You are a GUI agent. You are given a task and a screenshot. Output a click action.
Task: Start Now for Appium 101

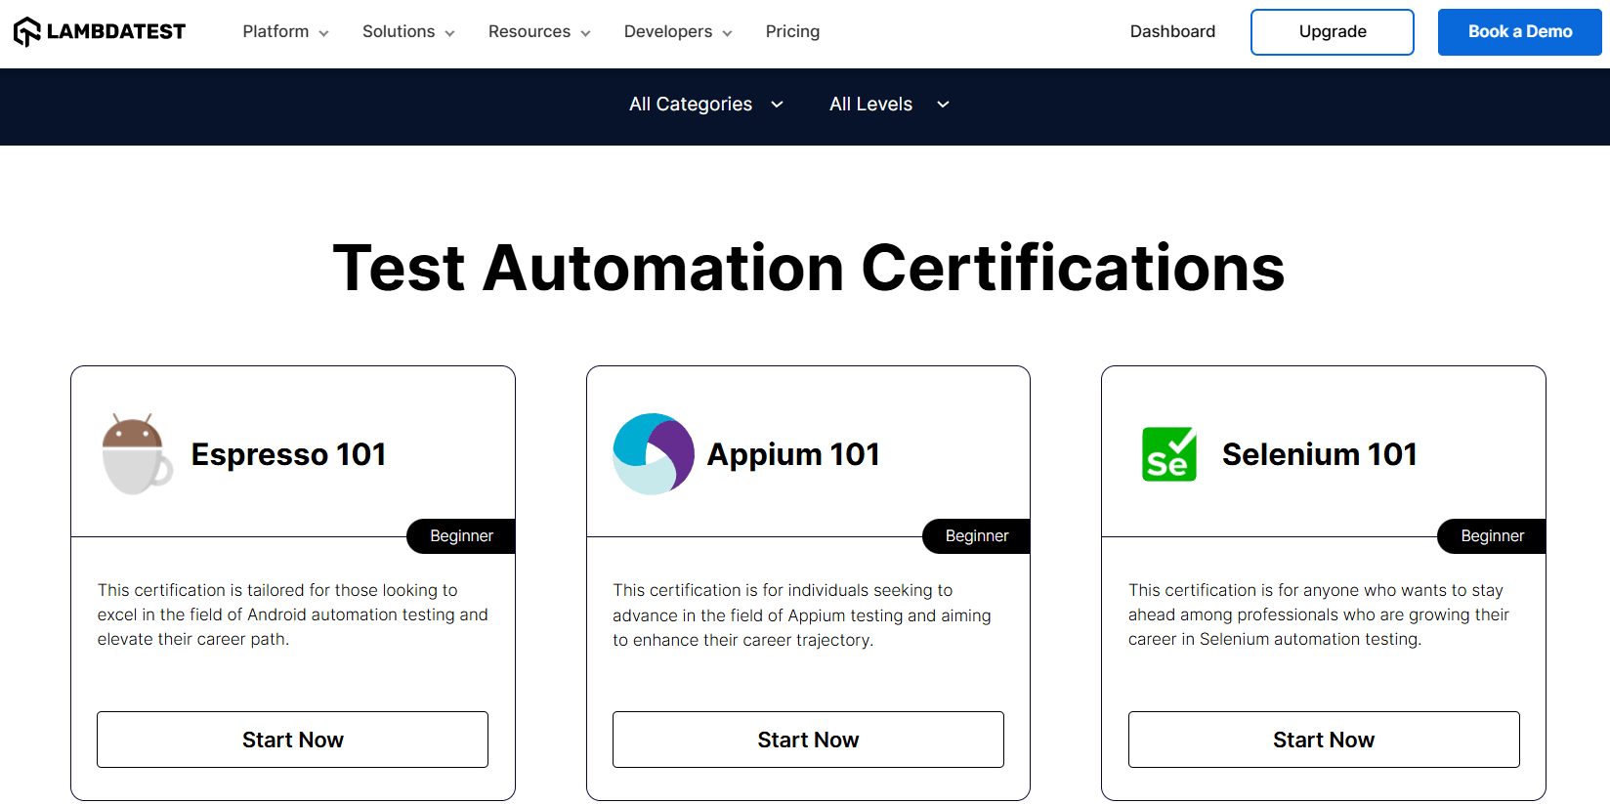click(808, 740)
